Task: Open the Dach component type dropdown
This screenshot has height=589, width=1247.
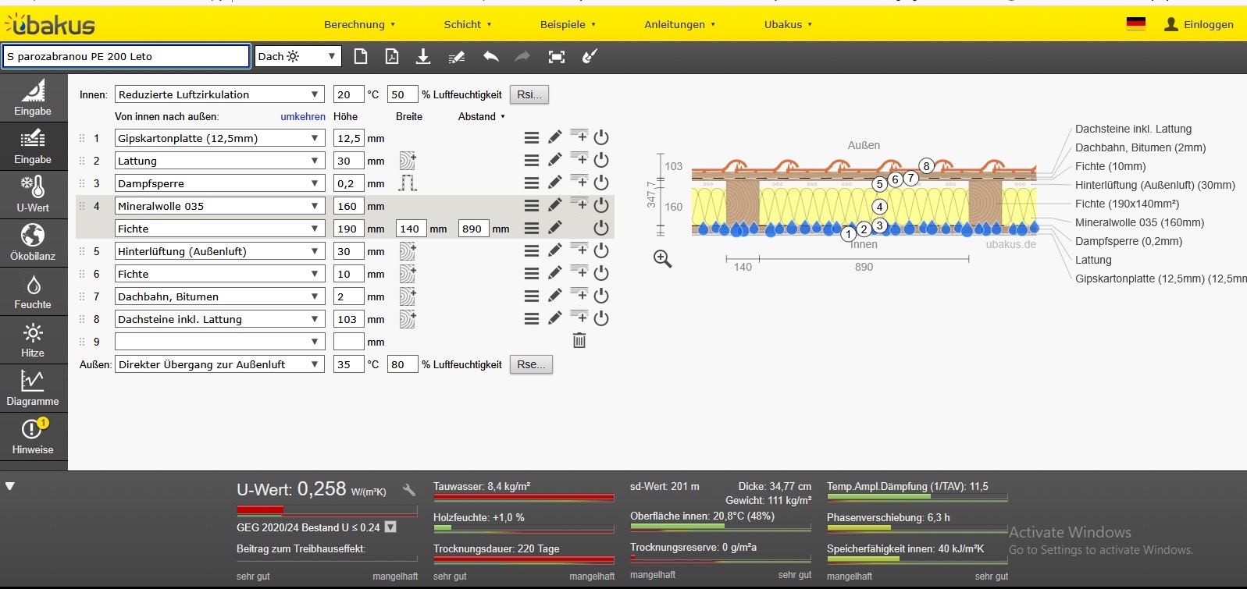Action: [297, 56]
